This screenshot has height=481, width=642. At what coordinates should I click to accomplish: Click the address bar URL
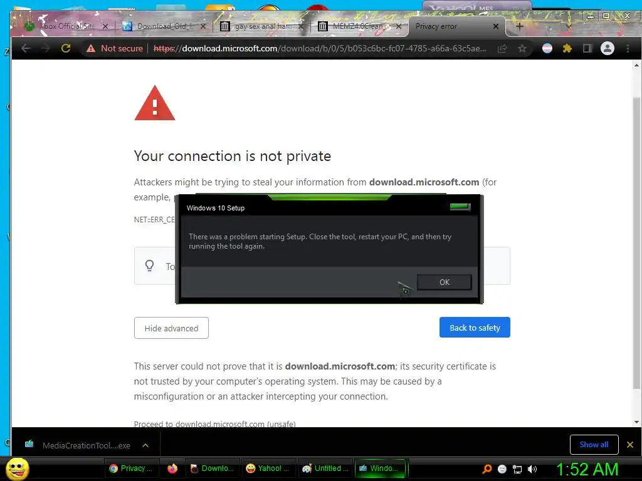(x=319, y=48)
